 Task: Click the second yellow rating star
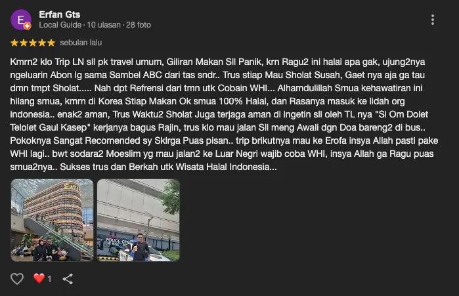click(24, 43)
